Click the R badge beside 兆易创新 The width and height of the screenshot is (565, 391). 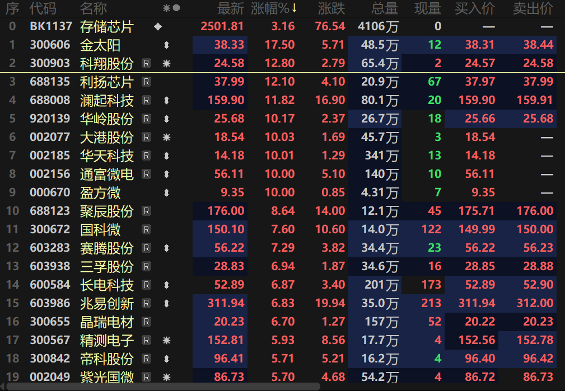[x=146, y=303]
